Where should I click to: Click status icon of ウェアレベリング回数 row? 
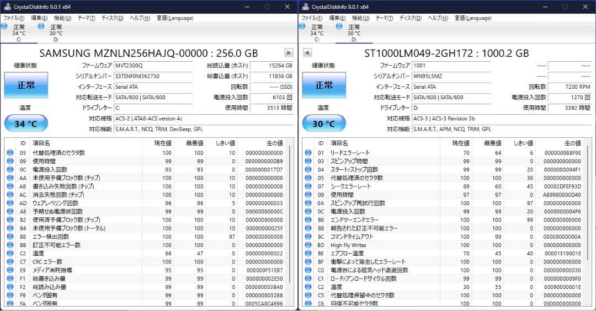pos(10,203)
